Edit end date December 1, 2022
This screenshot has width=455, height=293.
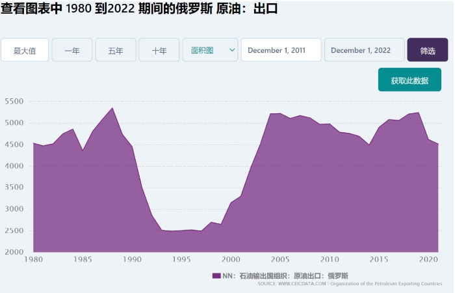tap(364, 50)
